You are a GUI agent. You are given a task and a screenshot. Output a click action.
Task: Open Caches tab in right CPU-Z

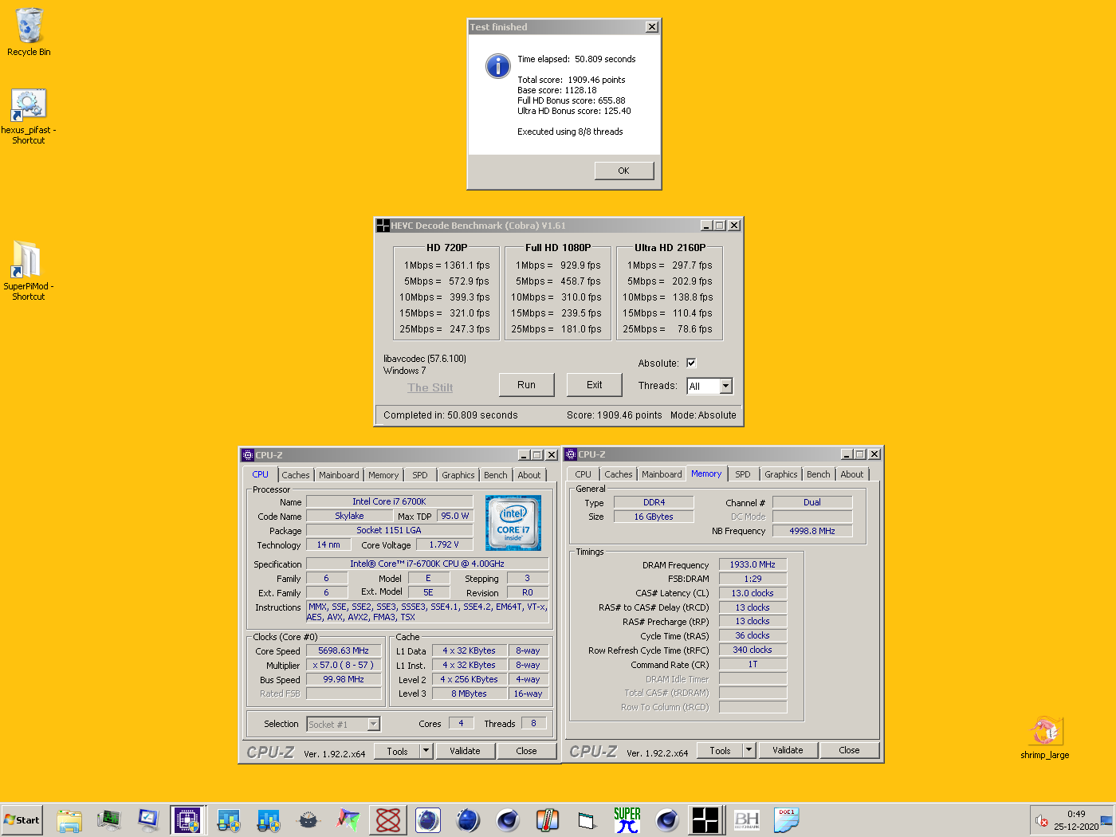tap(619, 474)
